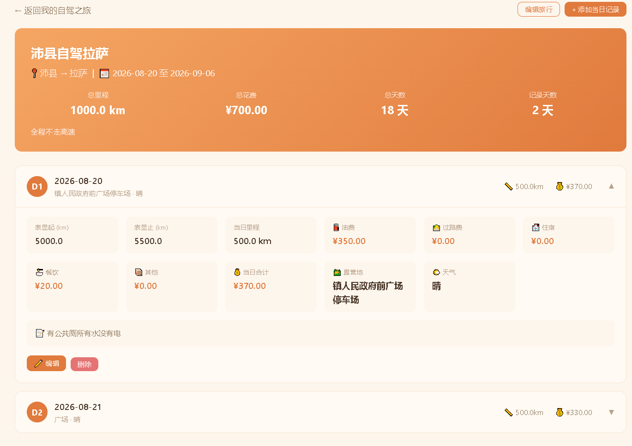Go back via 返回我的自驾之旅 link

click(x=53, y=10)
